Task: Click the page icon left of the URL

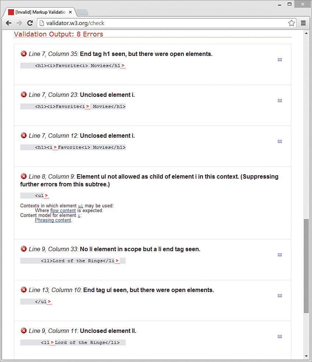Action: [x=42, y=23]
